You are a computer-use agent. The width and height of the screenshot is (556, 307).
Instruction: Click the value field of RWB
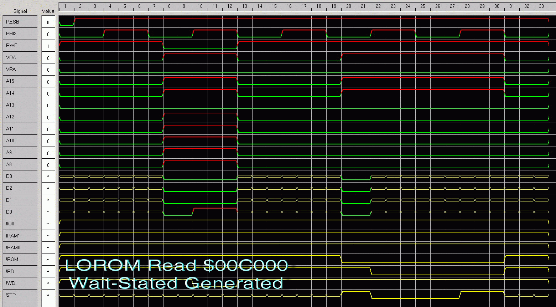point(48,46)
